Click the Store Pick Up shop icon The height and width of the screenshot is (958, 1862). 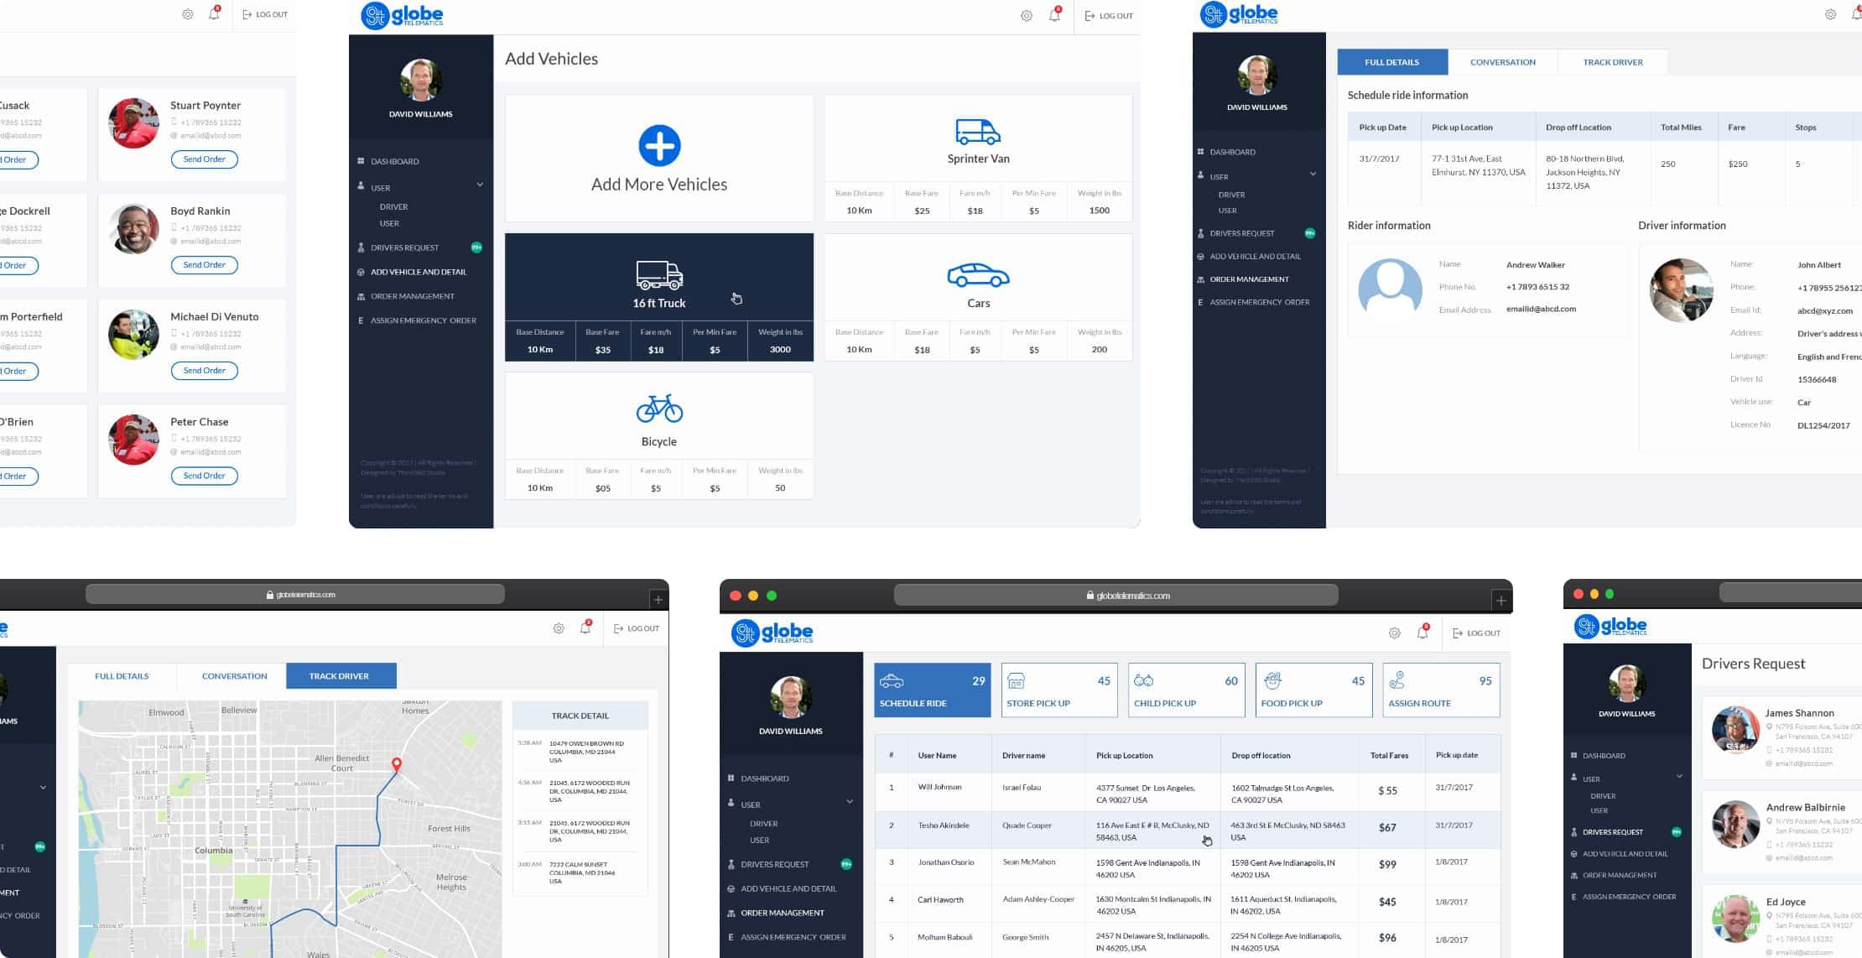1016,680
